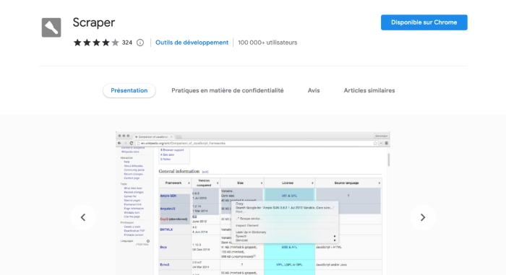Click the star rating icons
Image resolution: width=506 pixels, height=275 pixels.
96,43
